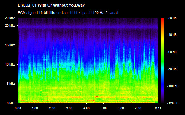Click the 20 kHz frequency axis label
Image resolution: width=185 pixels, height=115 pixels.
(10, 25)
